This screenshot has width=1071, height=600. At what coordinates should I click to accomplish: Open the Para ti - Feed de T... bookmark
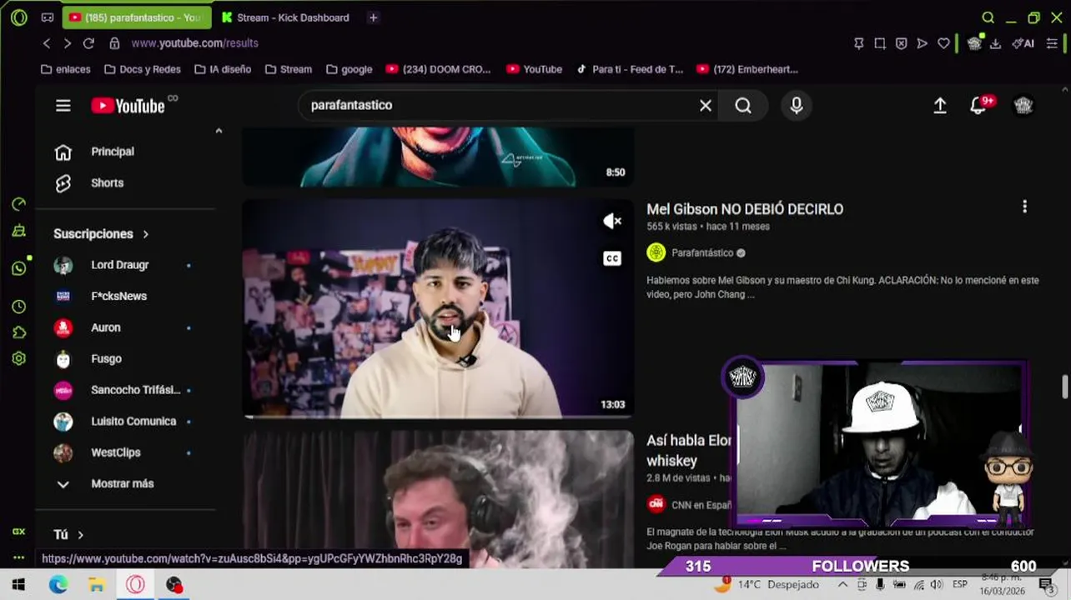pos(630,69)
